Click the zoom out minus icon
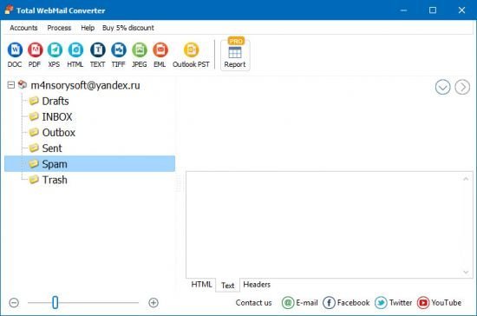The width and height of the screenshot is (477, 316). pos(14,303)
